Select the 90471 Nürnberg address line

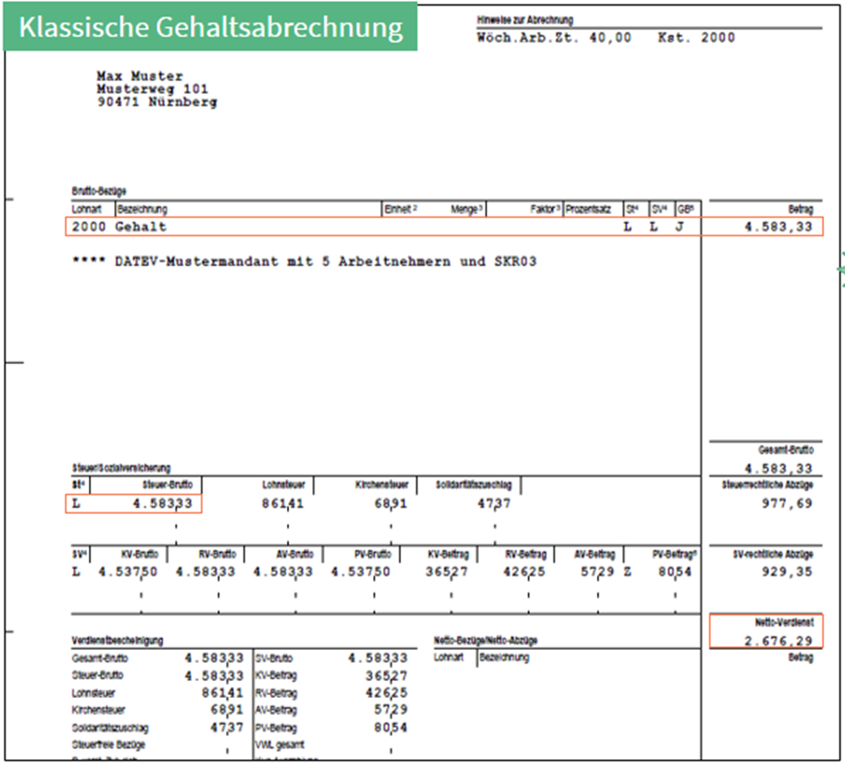(x=157, y=102)
